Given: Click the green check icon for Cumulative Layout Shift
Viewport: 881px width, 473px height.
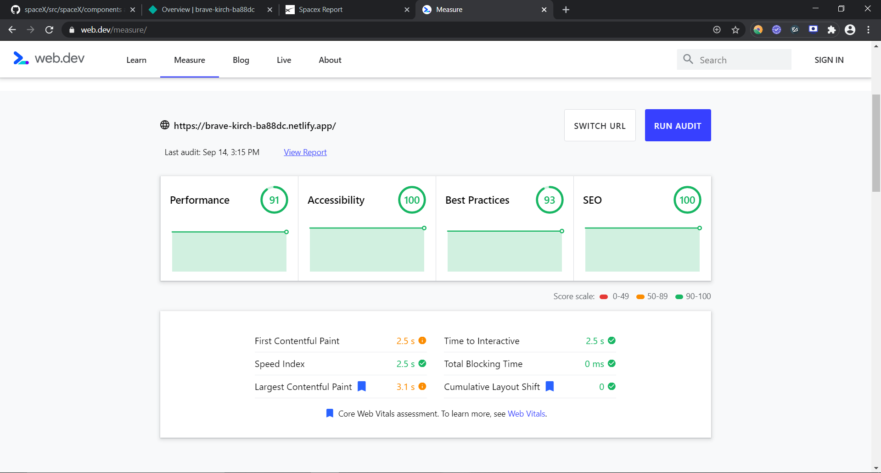Looking at the screenshot, I should 612,386.
